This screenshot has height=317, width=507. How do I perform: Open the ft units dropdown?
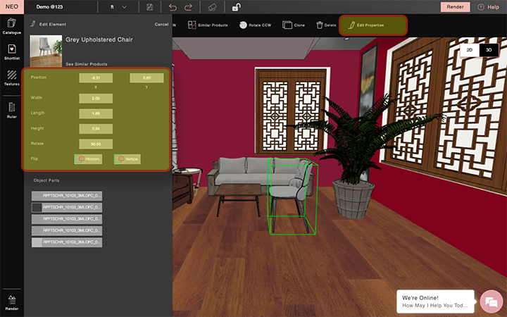pyautogui.click(x=118, y=7)
